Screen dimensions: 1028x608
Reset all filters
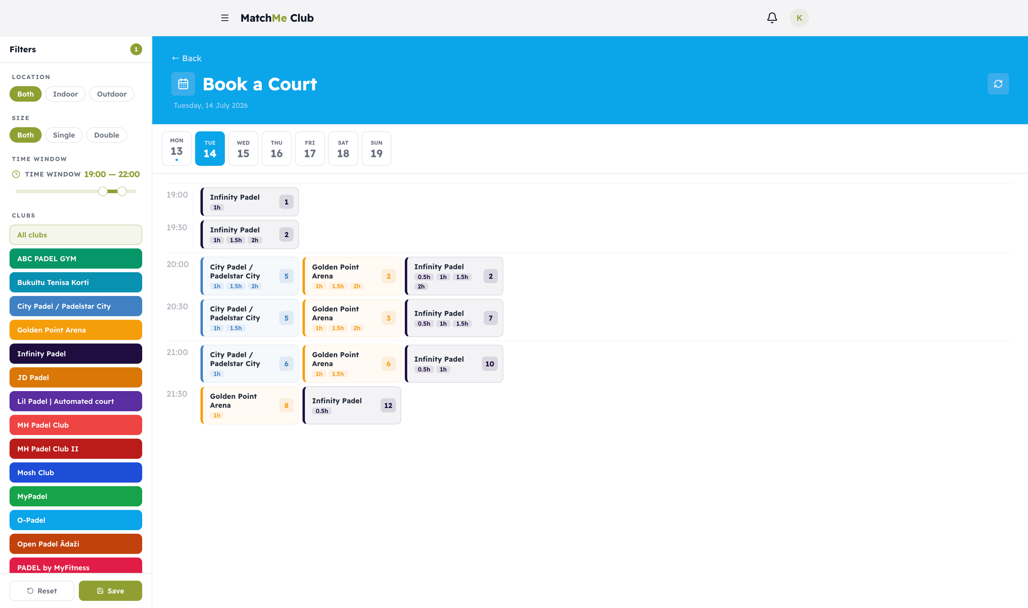[42, 591]
